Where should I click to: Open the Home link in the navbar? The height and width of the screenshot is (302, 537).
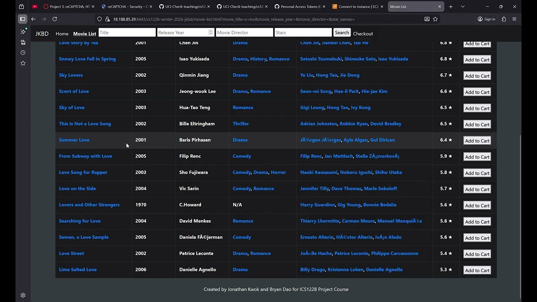(62, 34)
